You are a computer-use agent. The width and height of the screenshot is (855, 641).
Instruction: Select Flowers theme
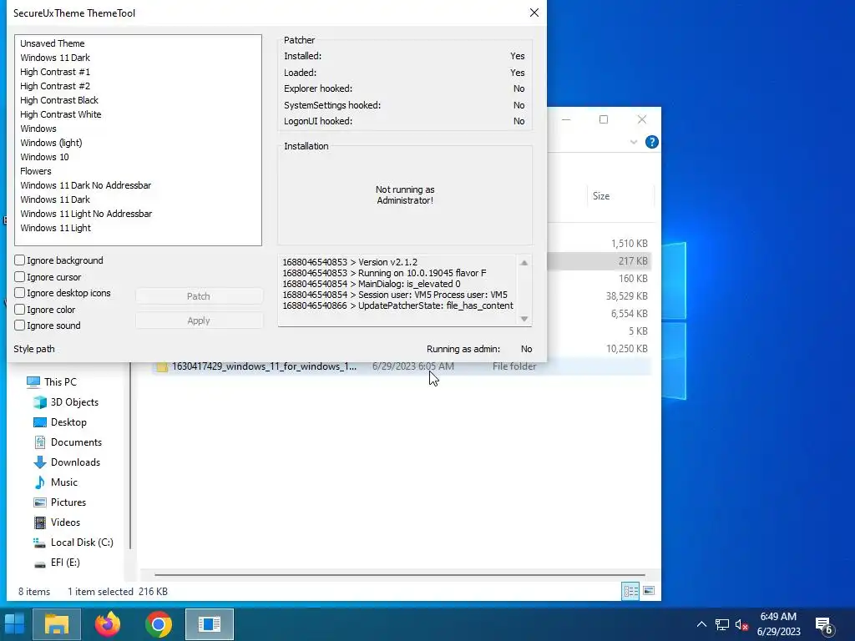tap(35, 171)
